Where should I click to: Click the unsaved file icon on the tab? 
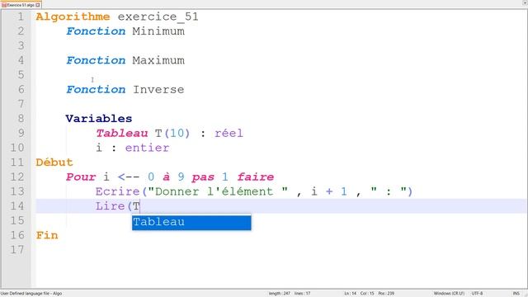[x=4, y=5]
